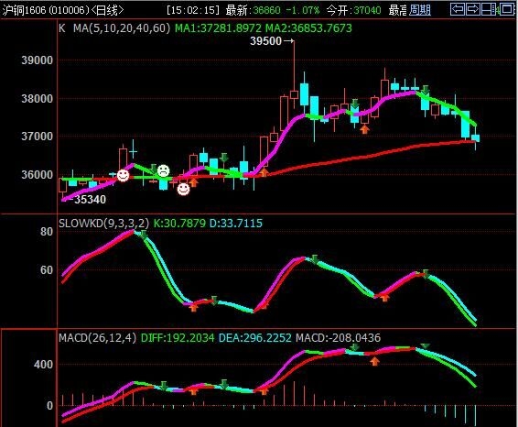Click the MA2:36853.7673 value

coord(308,28)
